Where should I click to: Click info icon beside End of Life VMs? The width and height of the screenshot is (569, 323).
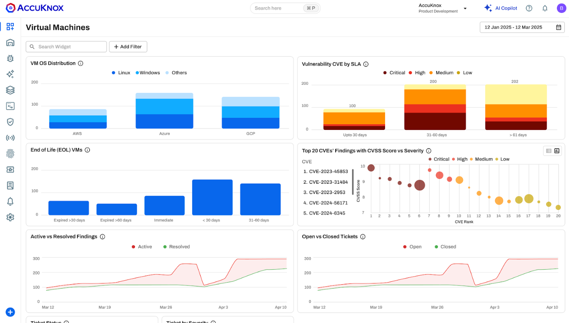coord(87,150)
